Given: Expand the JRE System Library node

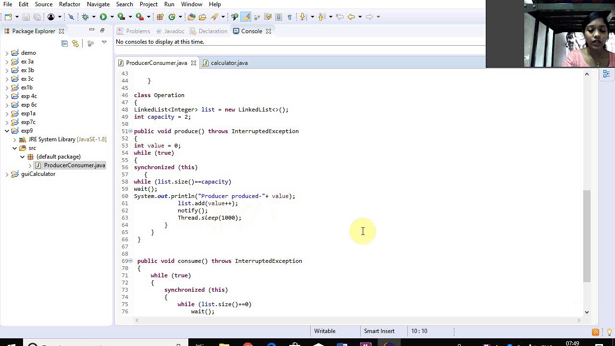Looking at the screenshot, I should [x=14, y=139].
